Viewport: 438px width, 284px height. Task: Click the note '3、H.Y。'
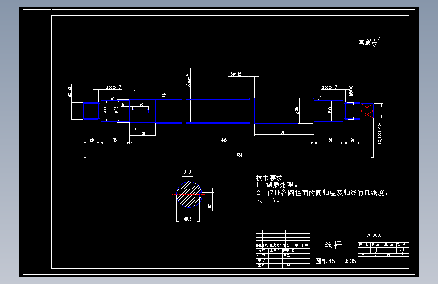[x=268, y=200]
